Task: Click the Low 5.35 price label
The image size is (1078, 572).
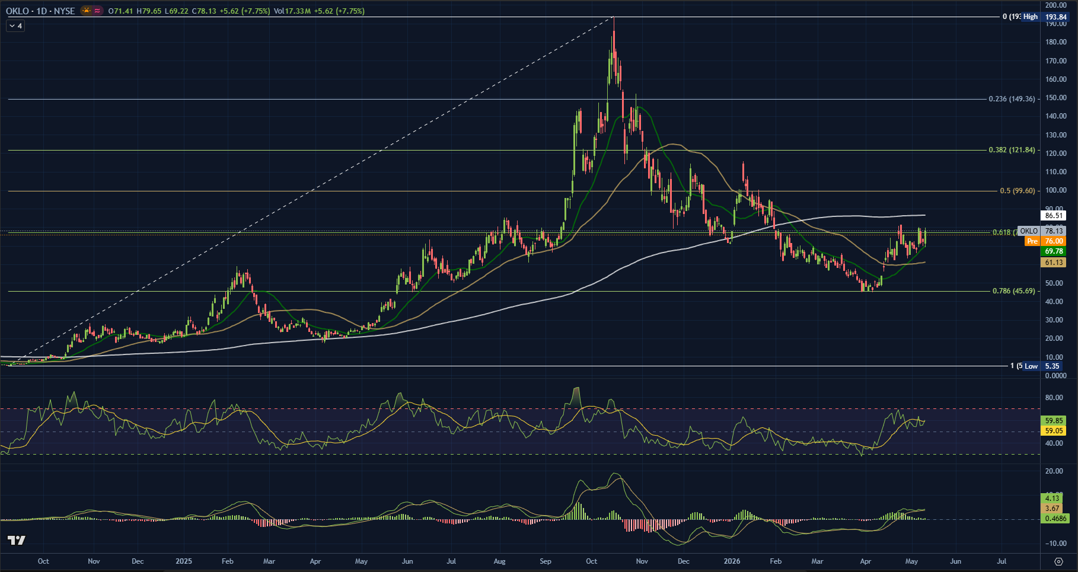Action: 1042,366
